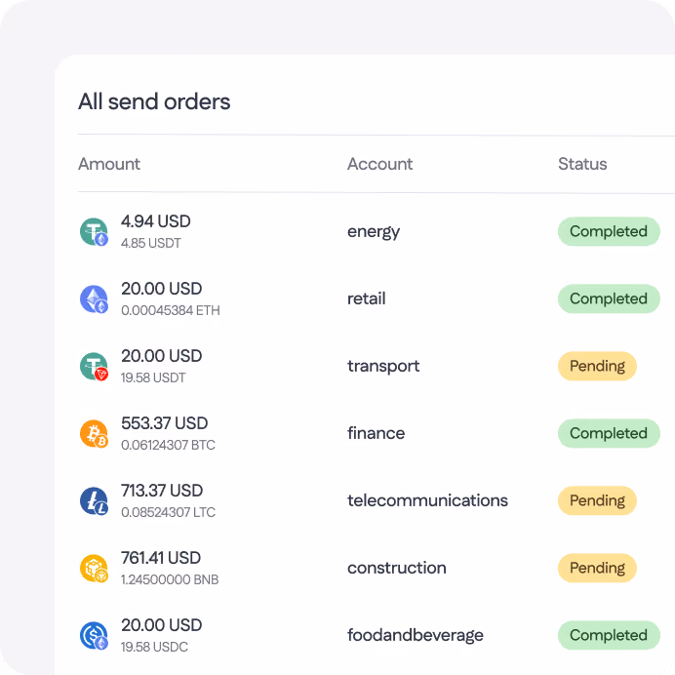The width and height of the screenshot is (675, 675).
Task: Open the telecommunications account entry
Action: (427, 500)
